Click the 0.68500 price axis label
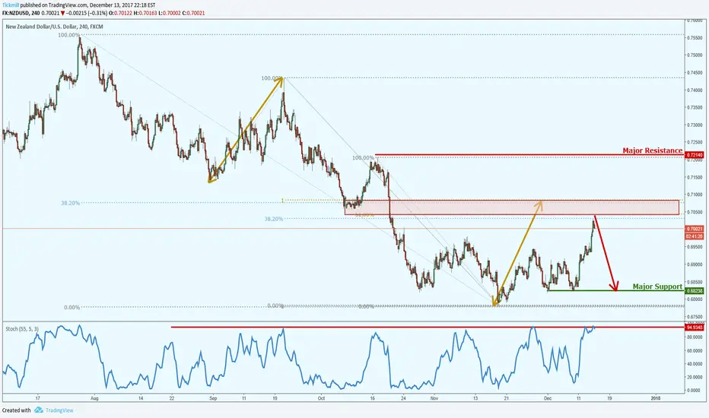The height and width of the screenshot is (418, 709). click(695, 282)
